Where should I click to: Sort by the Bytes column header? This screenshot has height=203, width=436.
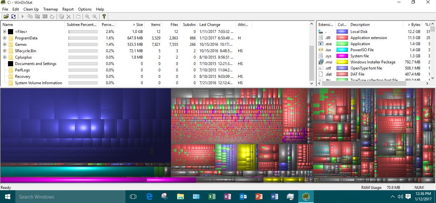[413, 25]
